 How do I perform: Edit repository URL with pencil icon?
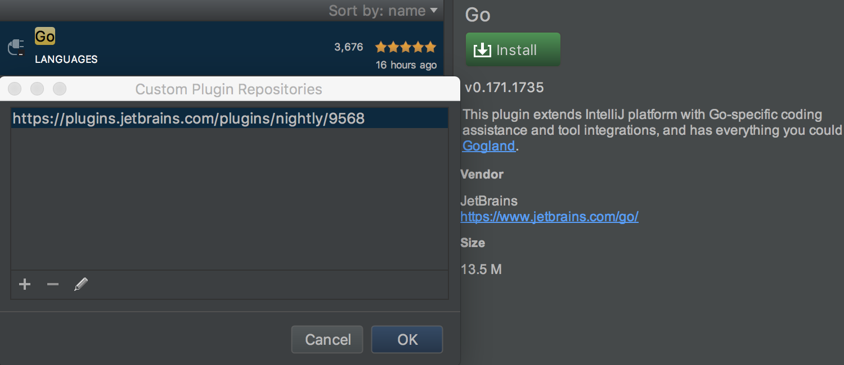[x=81, y=285]
